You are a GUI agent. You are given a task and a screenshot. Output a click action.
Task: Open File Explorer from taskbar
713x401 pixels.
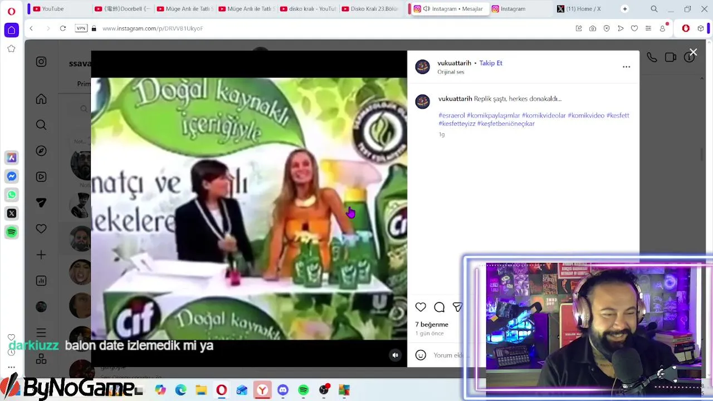tap(201, 390)
